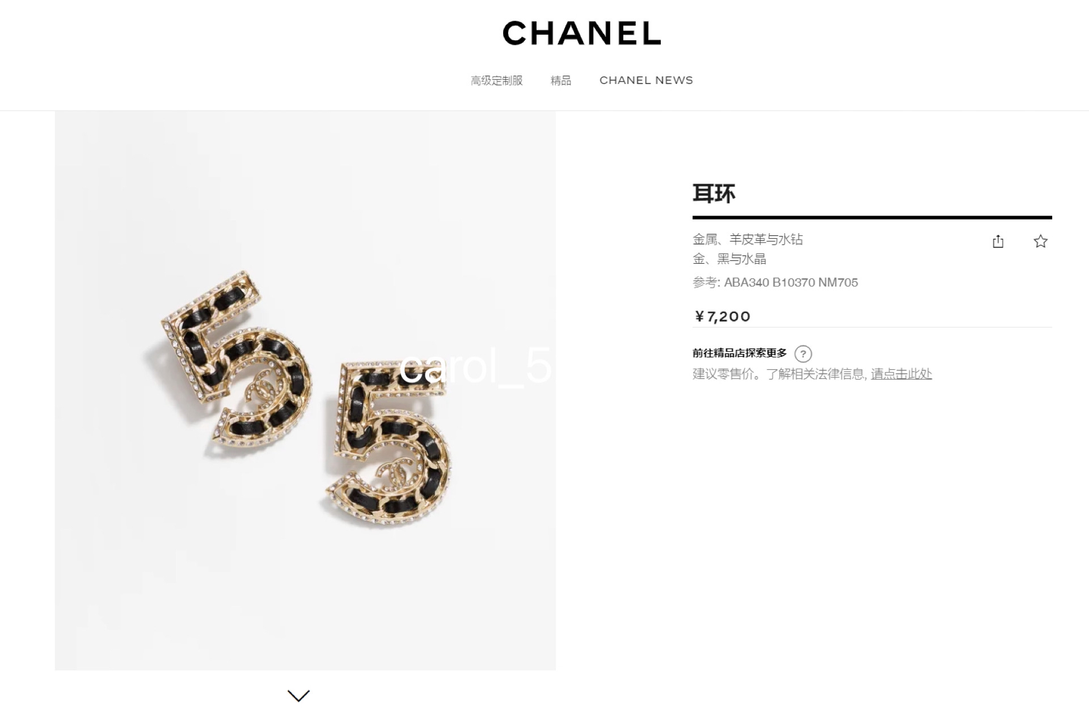Click the material description 金属、羊皮革与水钻
This screenshot has height=726, width=1089.
click(748, 239)
